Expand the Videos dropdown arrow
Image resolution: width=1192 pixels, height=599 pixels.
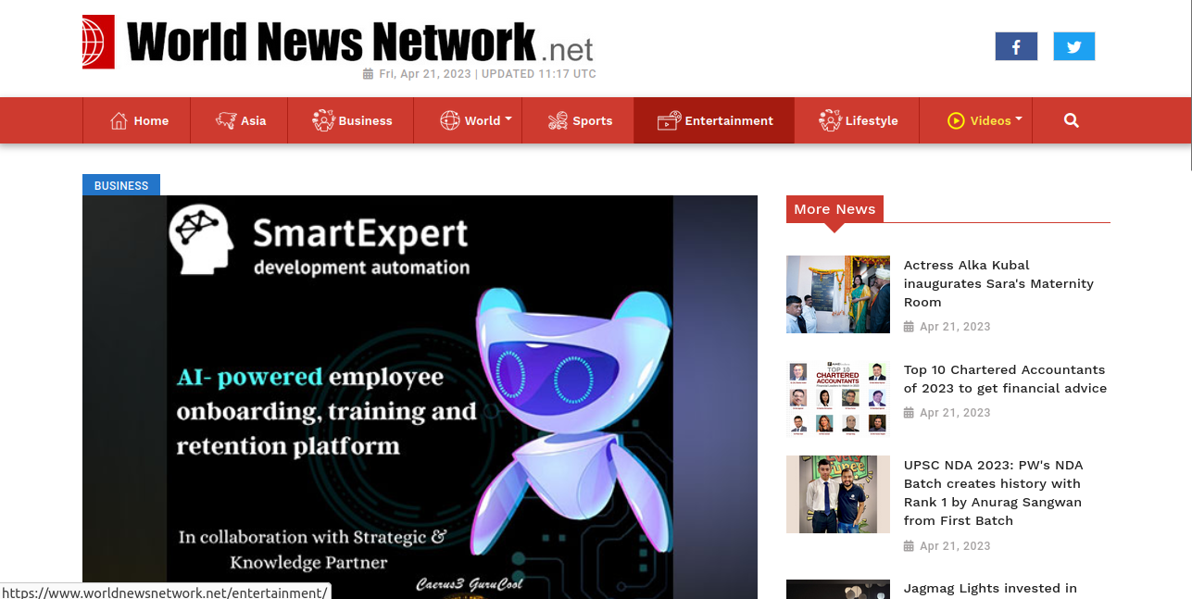[x=1019, y=119]
